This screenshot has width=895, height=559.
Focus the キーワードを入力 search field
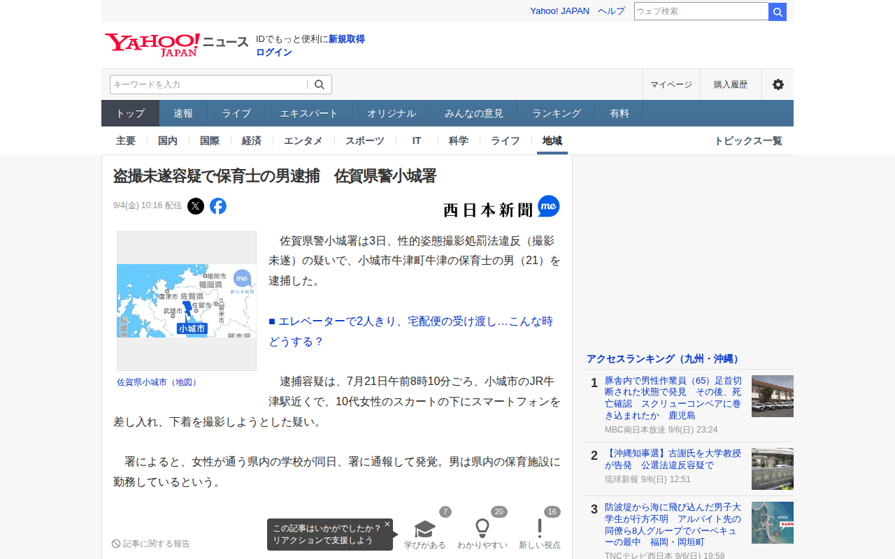(x=208, y=85)
